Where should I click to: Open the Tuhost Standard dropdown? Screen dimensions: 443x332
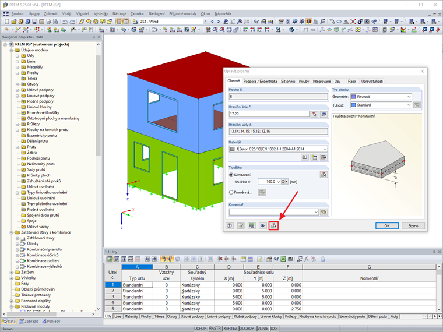(x=409, y=105)
